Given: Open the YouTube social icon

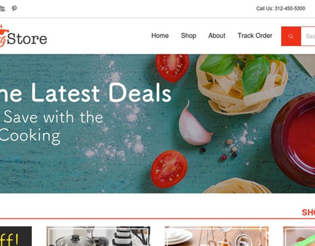Looking at the screenshot, I should (2, 8).
